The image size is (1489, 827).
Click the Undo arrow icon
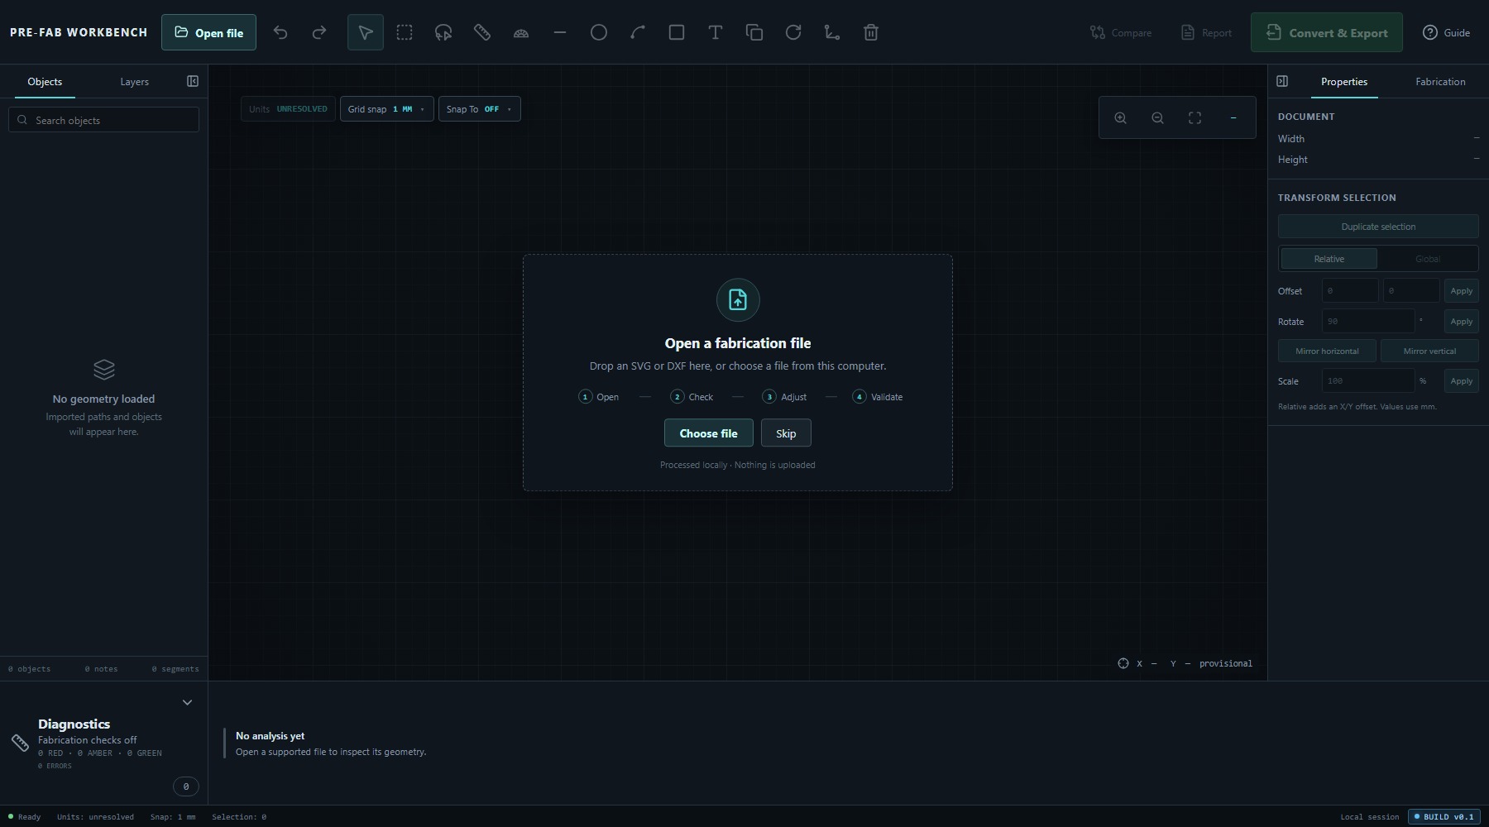(x=280, y=32)
